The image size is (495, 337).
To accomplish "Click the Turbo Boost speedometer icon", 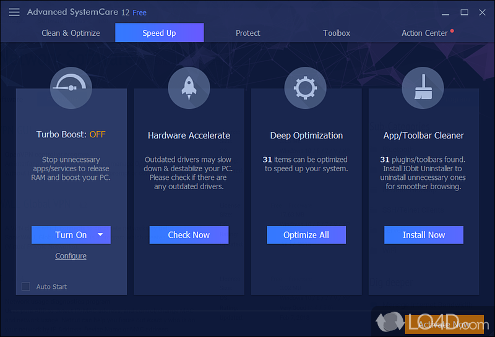I will click(x=71, y=88).
